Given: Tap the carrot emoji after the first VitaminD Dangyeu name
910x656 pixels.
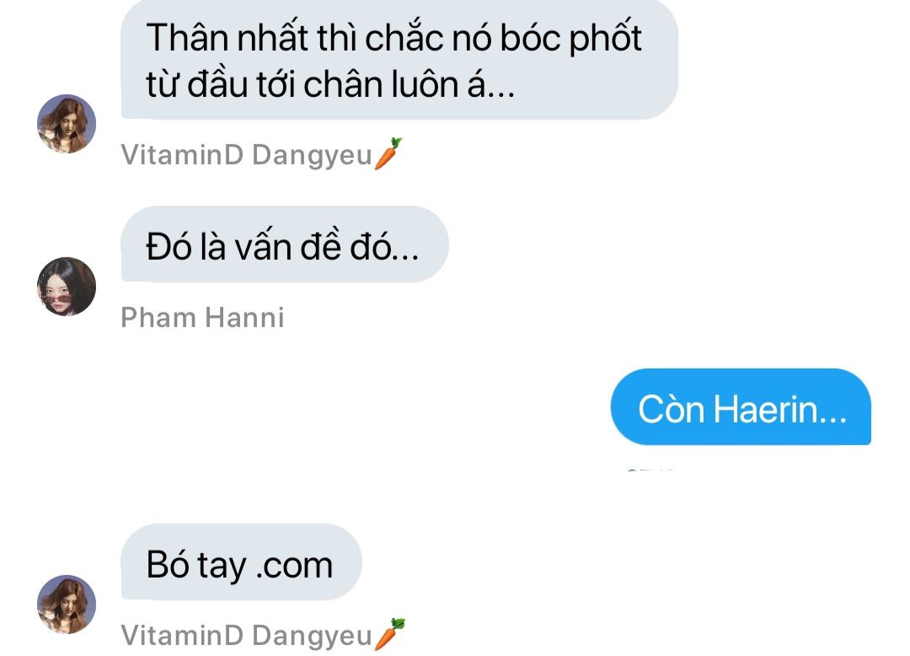Looking at the screenshot, I should (x=388, y=153).
